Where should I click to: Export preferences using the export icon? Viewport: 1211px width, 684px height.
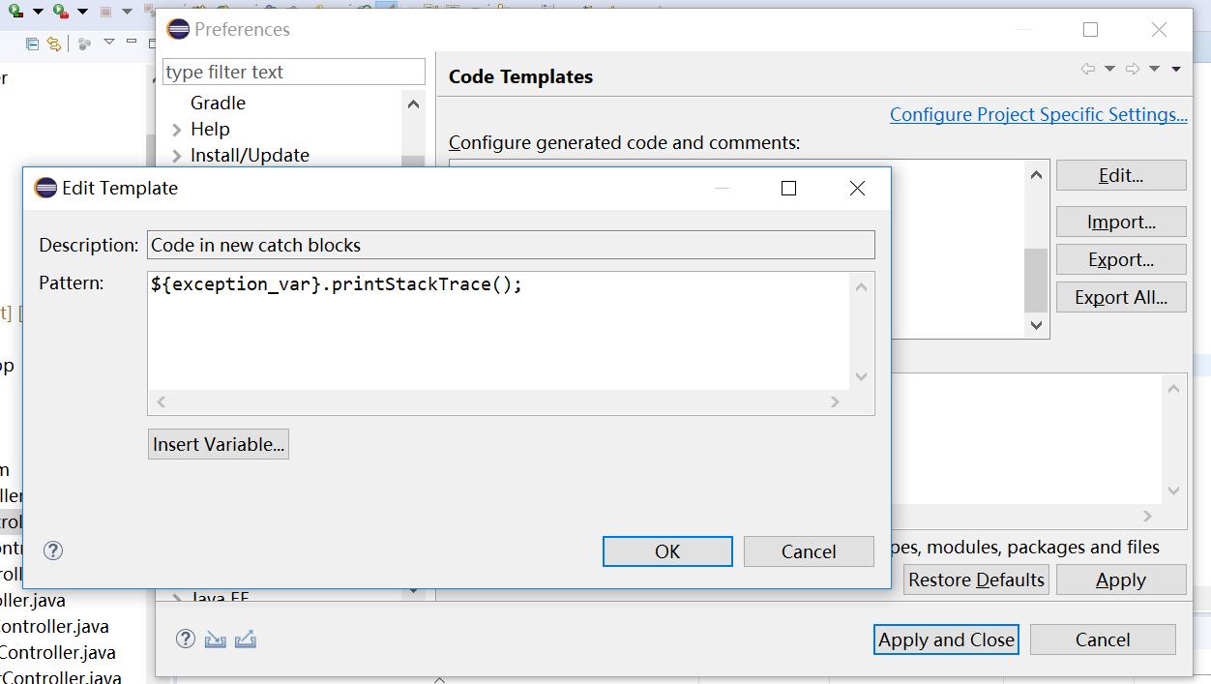(244, 639)
